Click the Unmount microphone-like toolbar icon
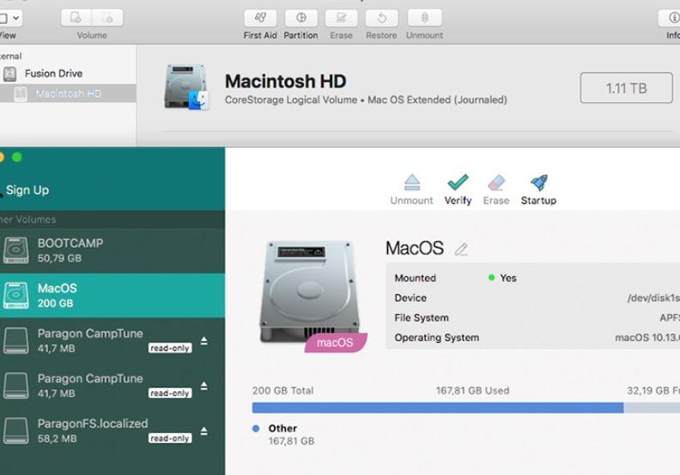This screenshot has height=475, width=680. tap(424, 18)
